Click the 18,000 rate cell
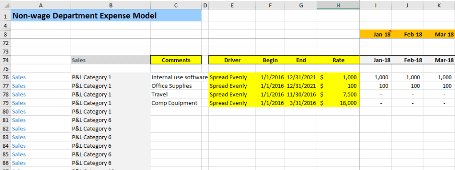This screenshot has height=170, width=455. click(x=338, y=103)
